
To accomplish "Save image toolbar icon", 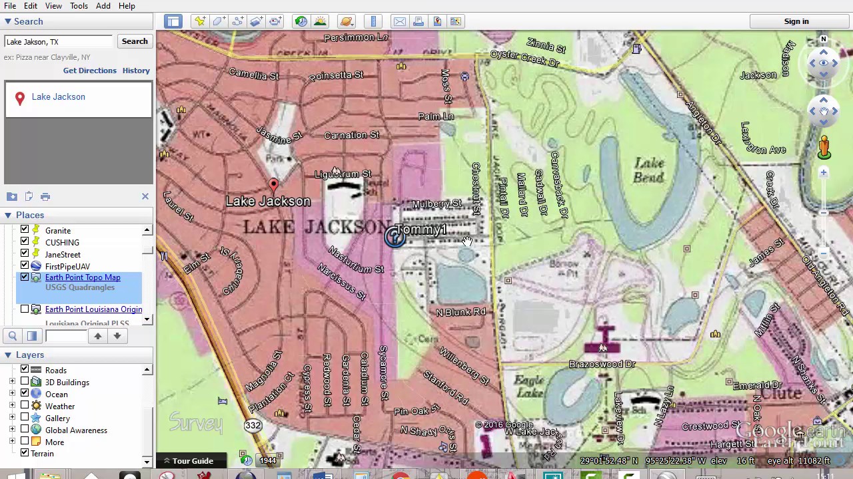I will tap(456, 21).
